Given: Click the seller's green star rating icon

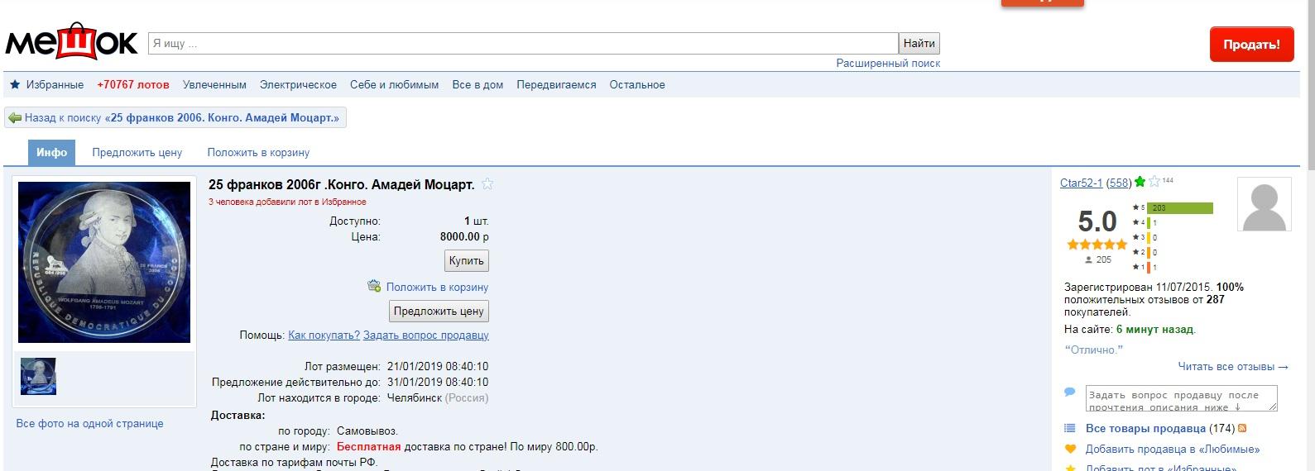Looking at the screenshot, I should [1140, 183].
